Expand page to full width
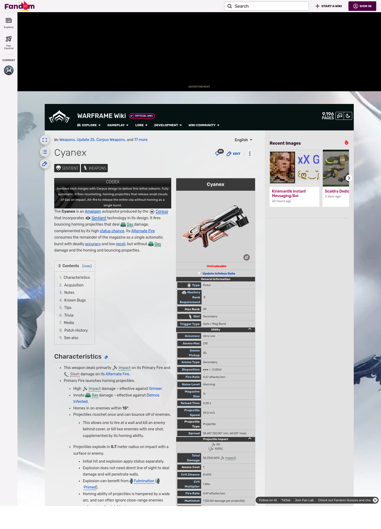The image size is (381, 529). tap(45, 140)
